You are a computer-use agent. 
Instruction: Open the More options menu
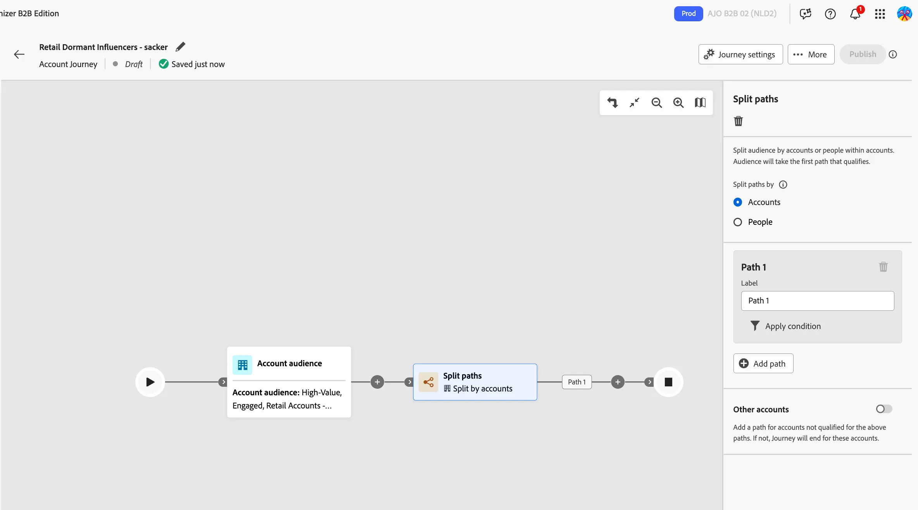(811, 55)
